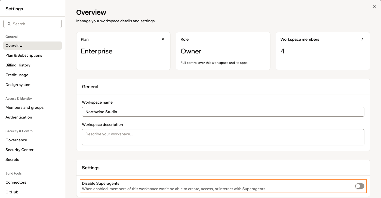This screenshot has width=381, height=198.
Task: Open GitHub settings in sidebar
Action: click(x=32, y=192)
